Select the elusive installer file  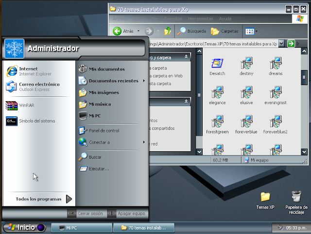[246, 95]
